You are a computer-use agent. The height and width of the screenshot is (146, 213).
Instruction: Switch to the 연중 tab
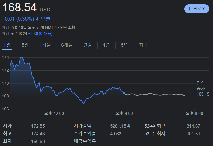click(x=88, y=45)
